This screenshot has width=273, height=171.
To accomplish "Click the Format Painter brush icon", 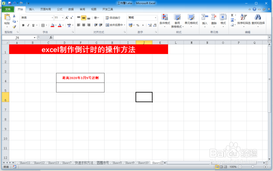I will coord(14,27).
